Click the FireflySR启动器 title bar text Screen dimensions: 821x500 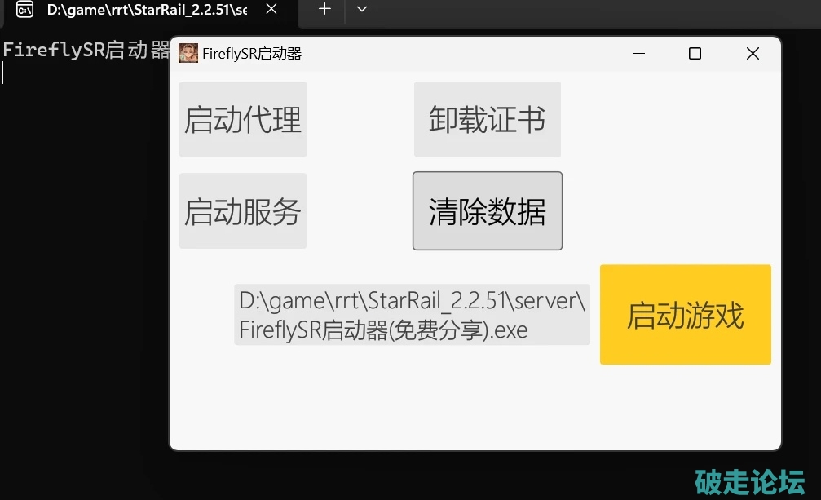(x=252, y=54)
